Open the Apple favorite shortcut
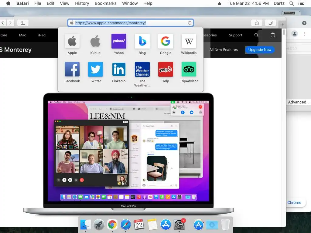Image resolution: width=311 pixels, height=233 pixels. (x=72, y=41)
